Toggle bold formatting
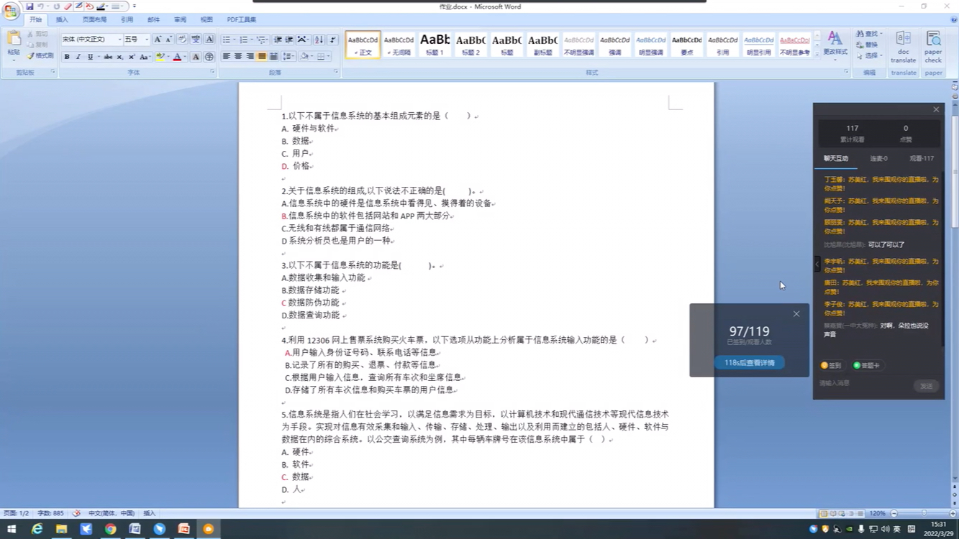 pos(67,57)
